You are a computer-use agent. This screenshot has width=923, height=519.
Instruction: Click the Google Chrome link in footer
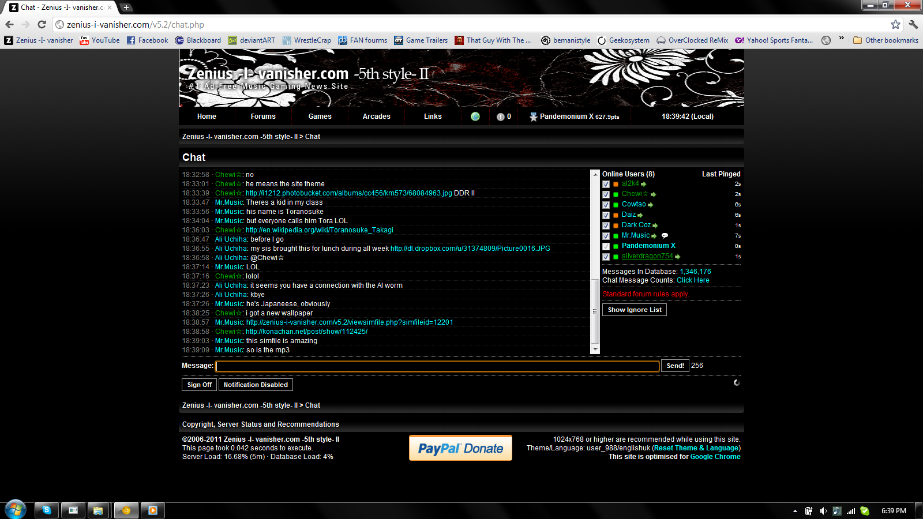[715, 457]
